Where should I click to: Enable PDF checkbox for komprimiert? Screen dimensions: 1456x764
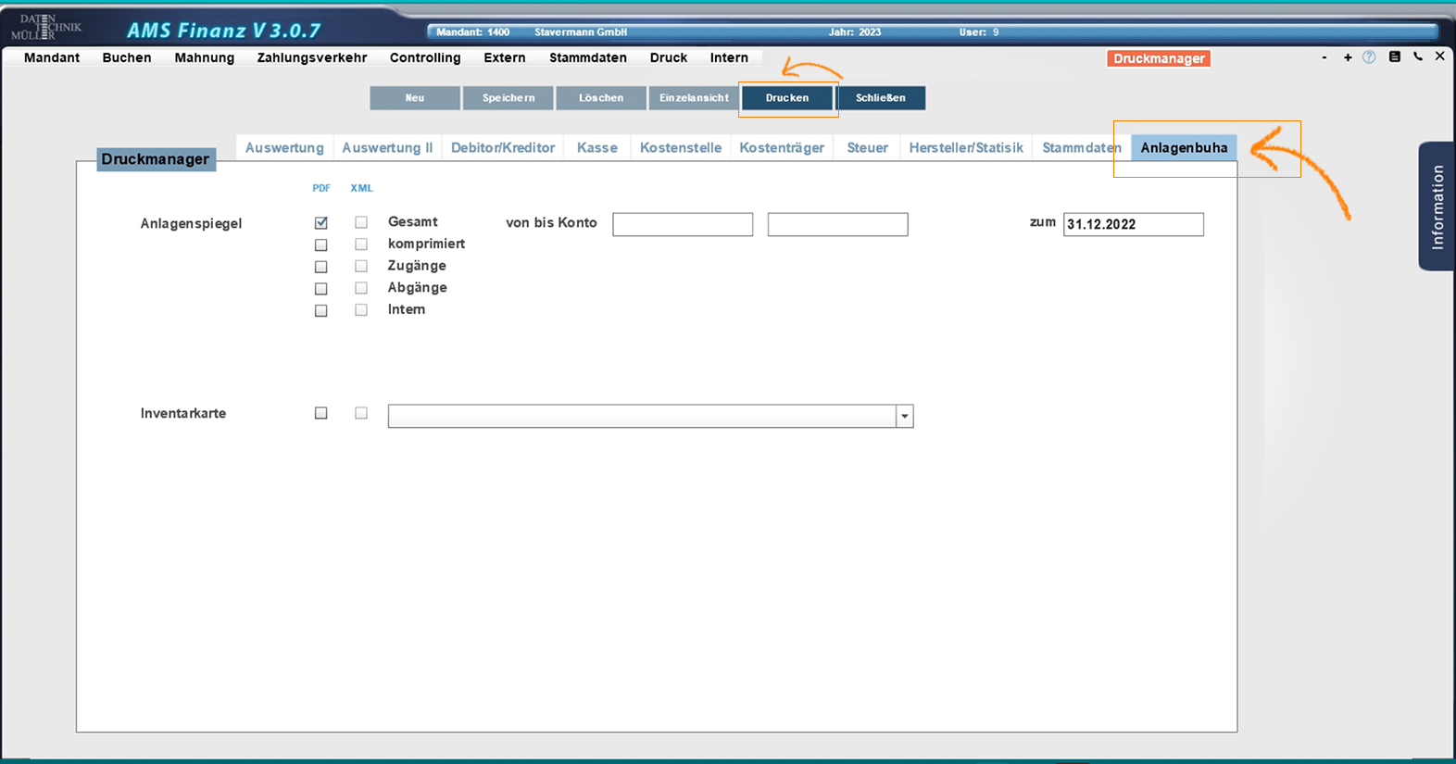321,245
